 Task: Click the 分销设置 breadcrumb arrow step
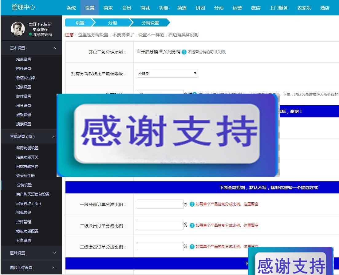(150, 22)
